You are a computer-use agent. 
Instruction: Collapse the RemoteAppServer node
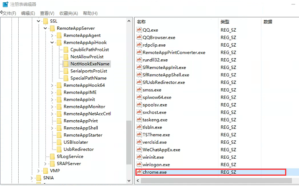(x=45, y=28)
